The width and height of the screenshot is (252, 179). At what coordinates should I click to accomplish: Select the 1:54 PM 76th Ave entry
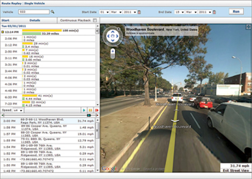pyautogui.click(x=48, y=147)
